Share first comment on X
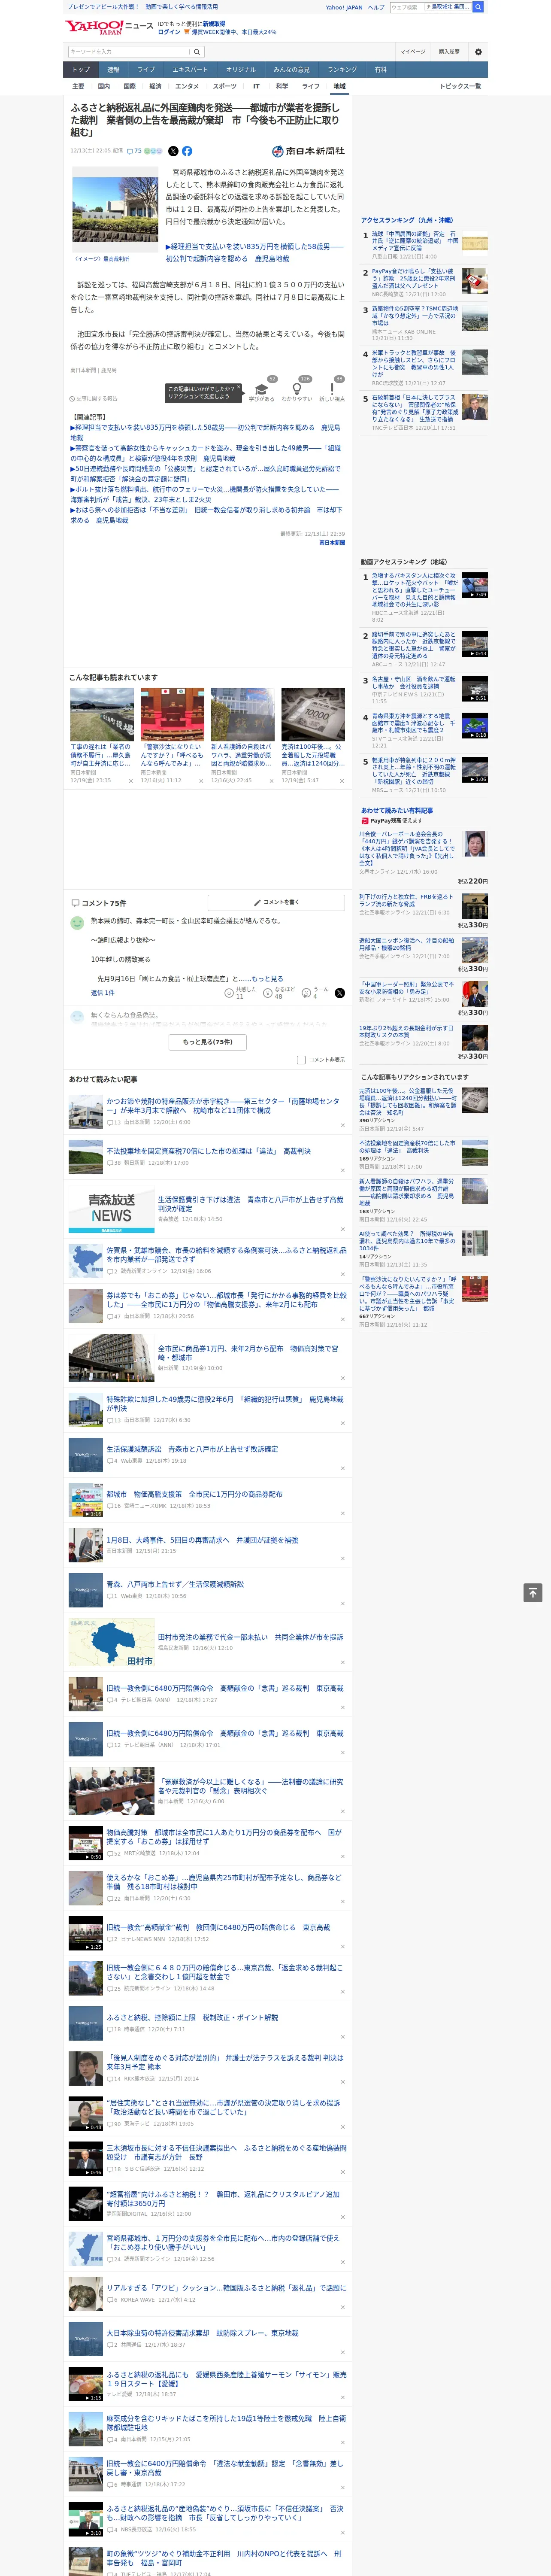This screenshot has height=2576, width=551. [340, 993]
